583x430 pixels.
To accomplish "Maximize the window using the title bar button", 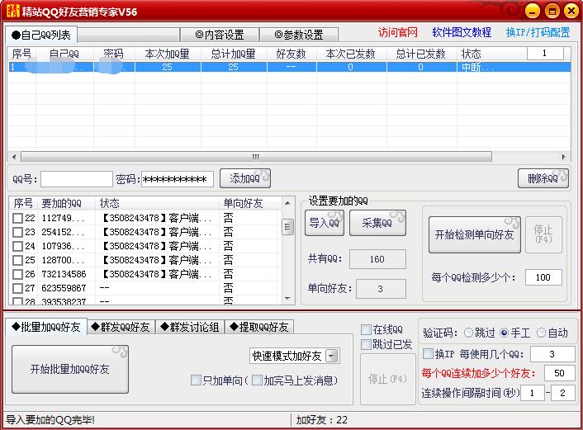I will 552,12.
